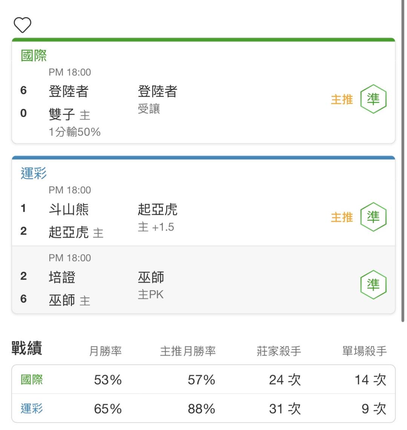
Task: Click the 主推月勝率 column header
Action: tap(188, 351)
